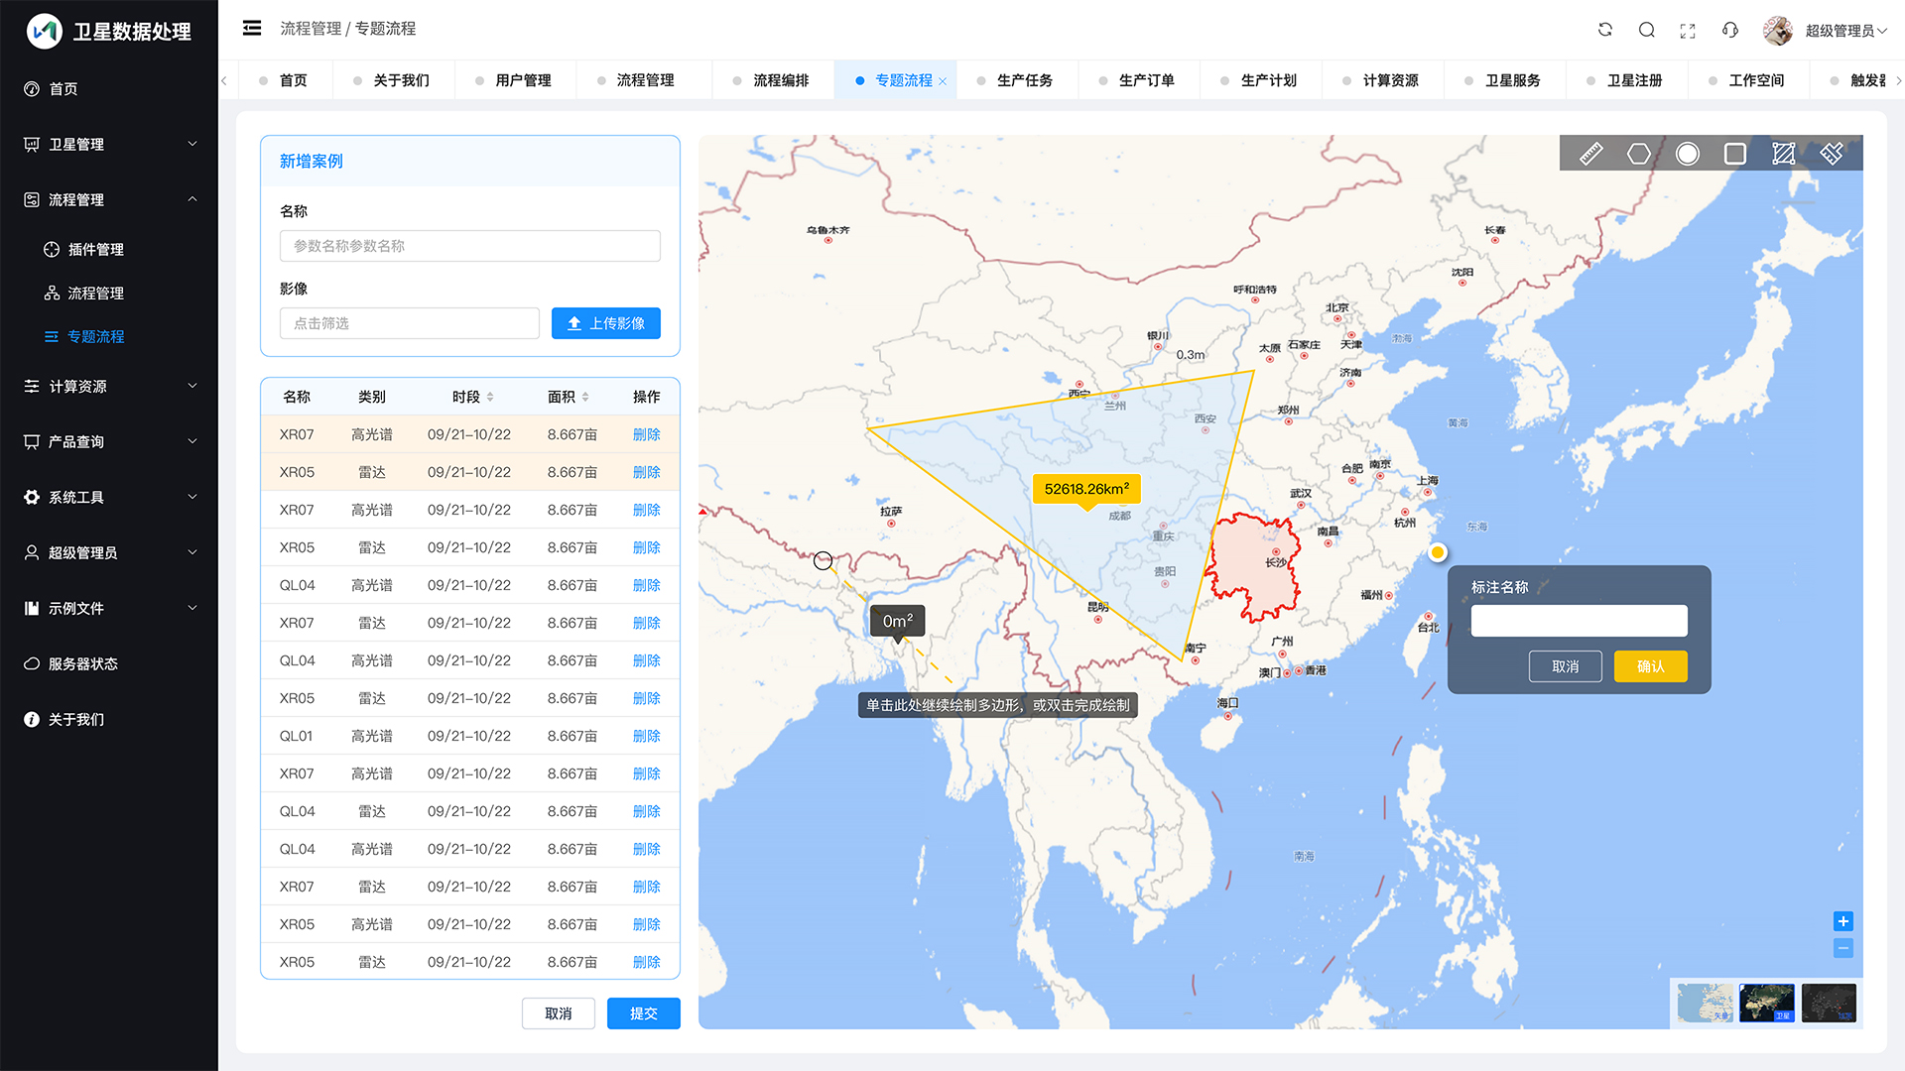Click the yellow 确认 button in annotation popup

(1651, 666)
